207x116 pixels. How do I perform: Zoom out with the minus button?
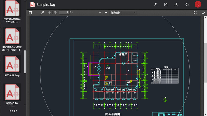(100, 12)
